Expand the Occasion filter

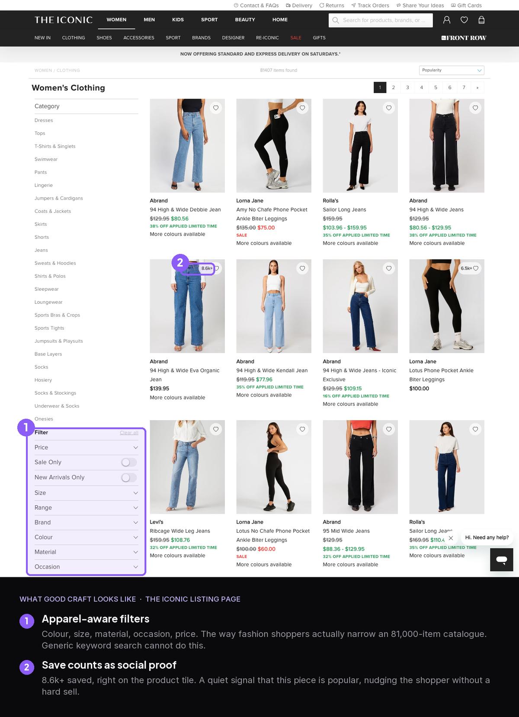coord(86,566)
